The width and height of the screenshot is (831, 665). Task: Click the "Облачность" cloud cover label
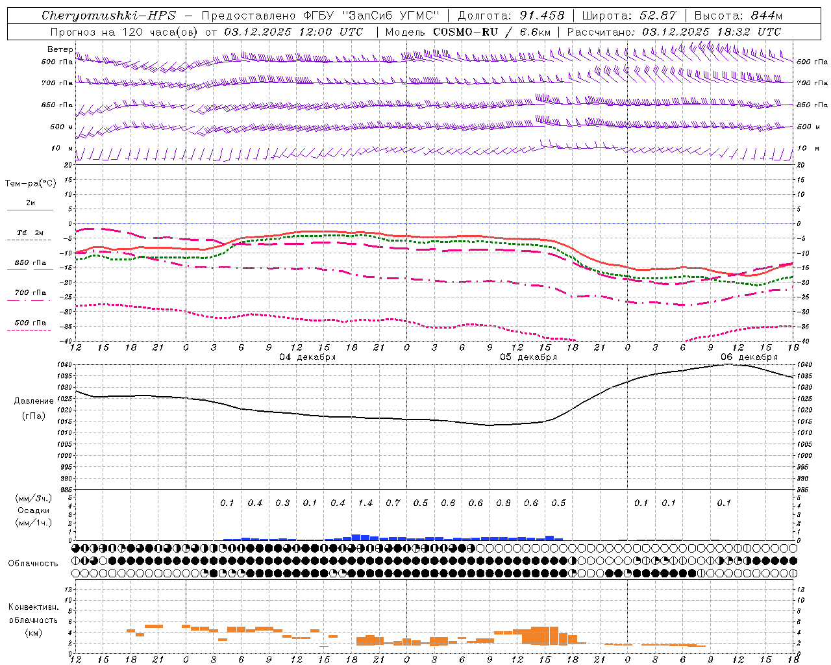pos(33,563)
